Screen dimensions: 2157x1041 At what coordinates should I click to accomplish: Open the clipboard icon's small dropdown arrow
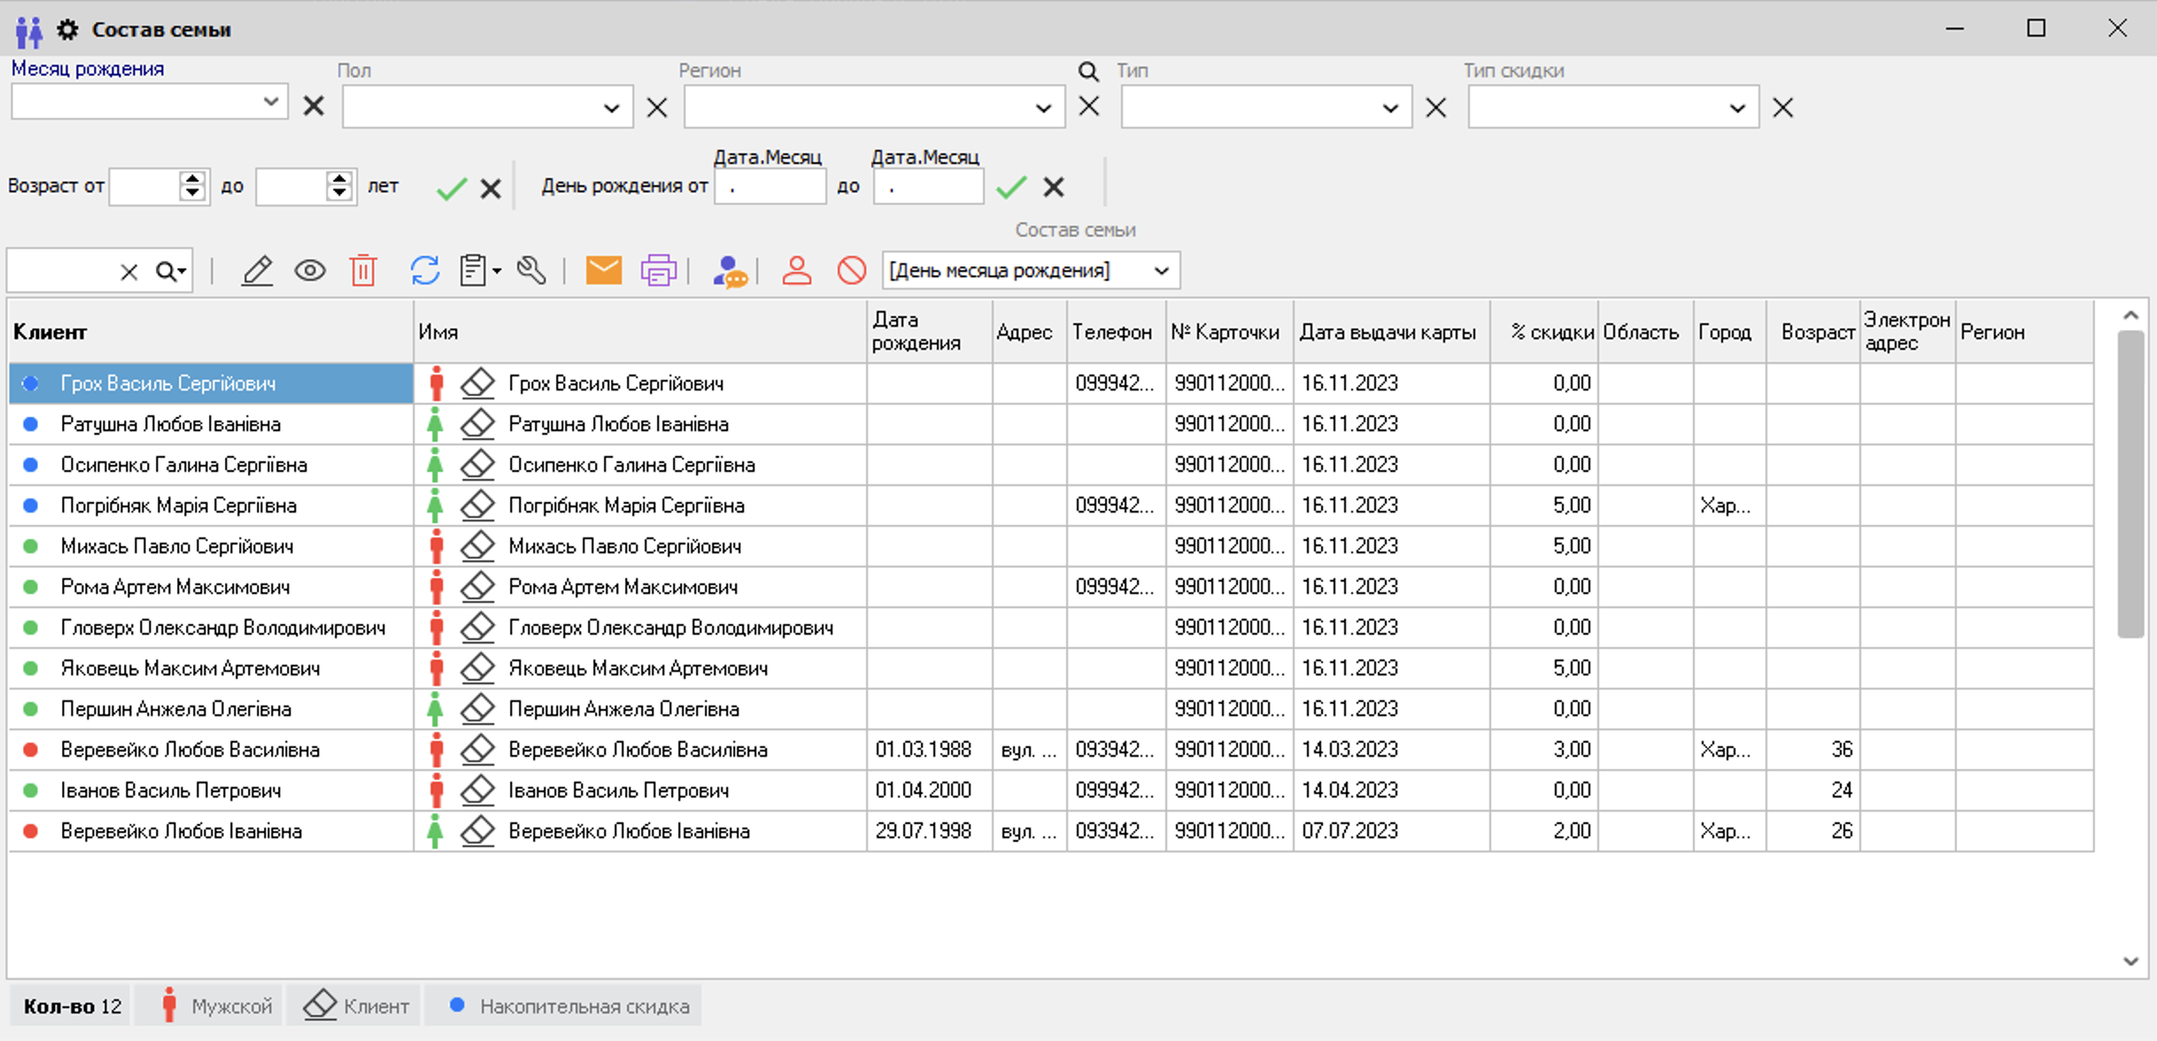(x=497, y=272)
